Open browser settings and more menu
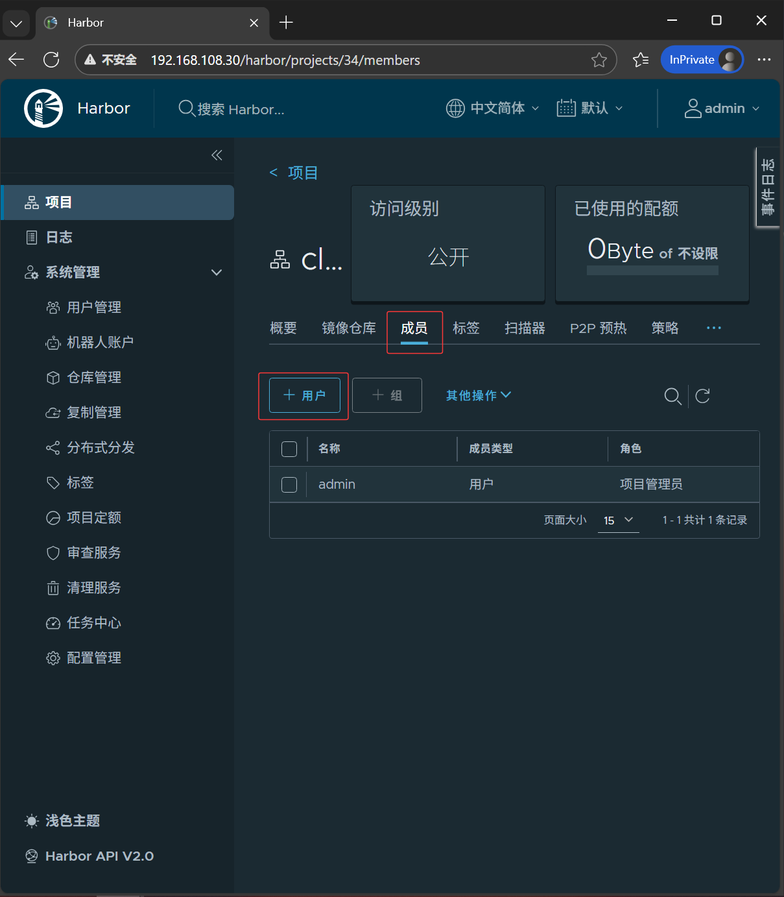 765,60
